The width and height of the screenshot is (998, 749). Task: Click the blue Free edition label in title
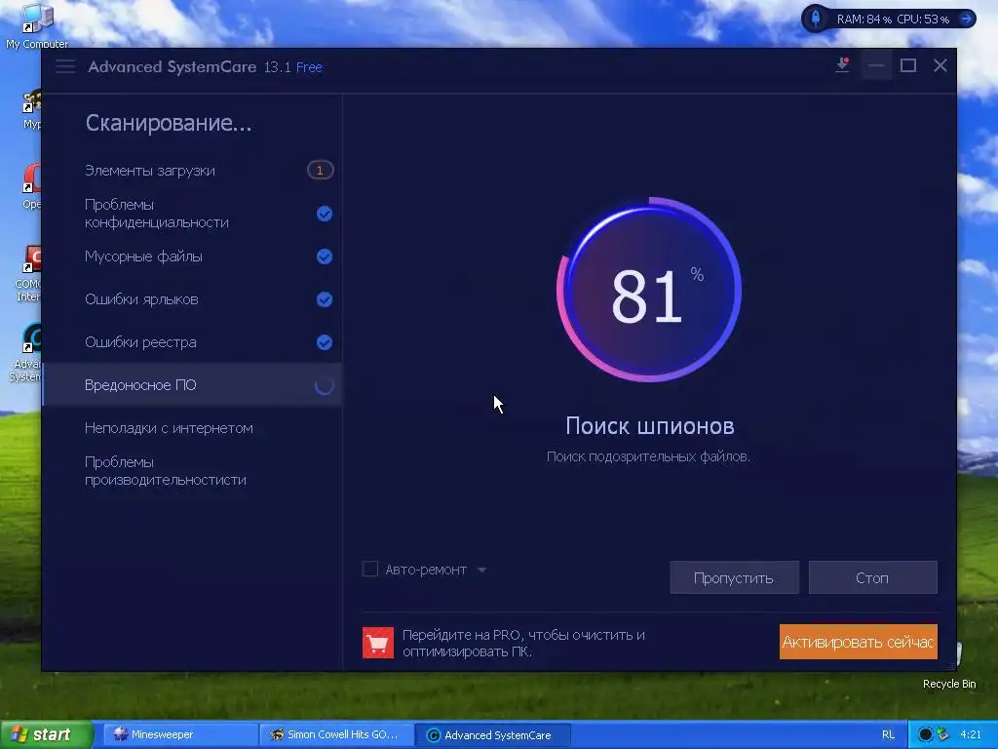click(309, 67)
